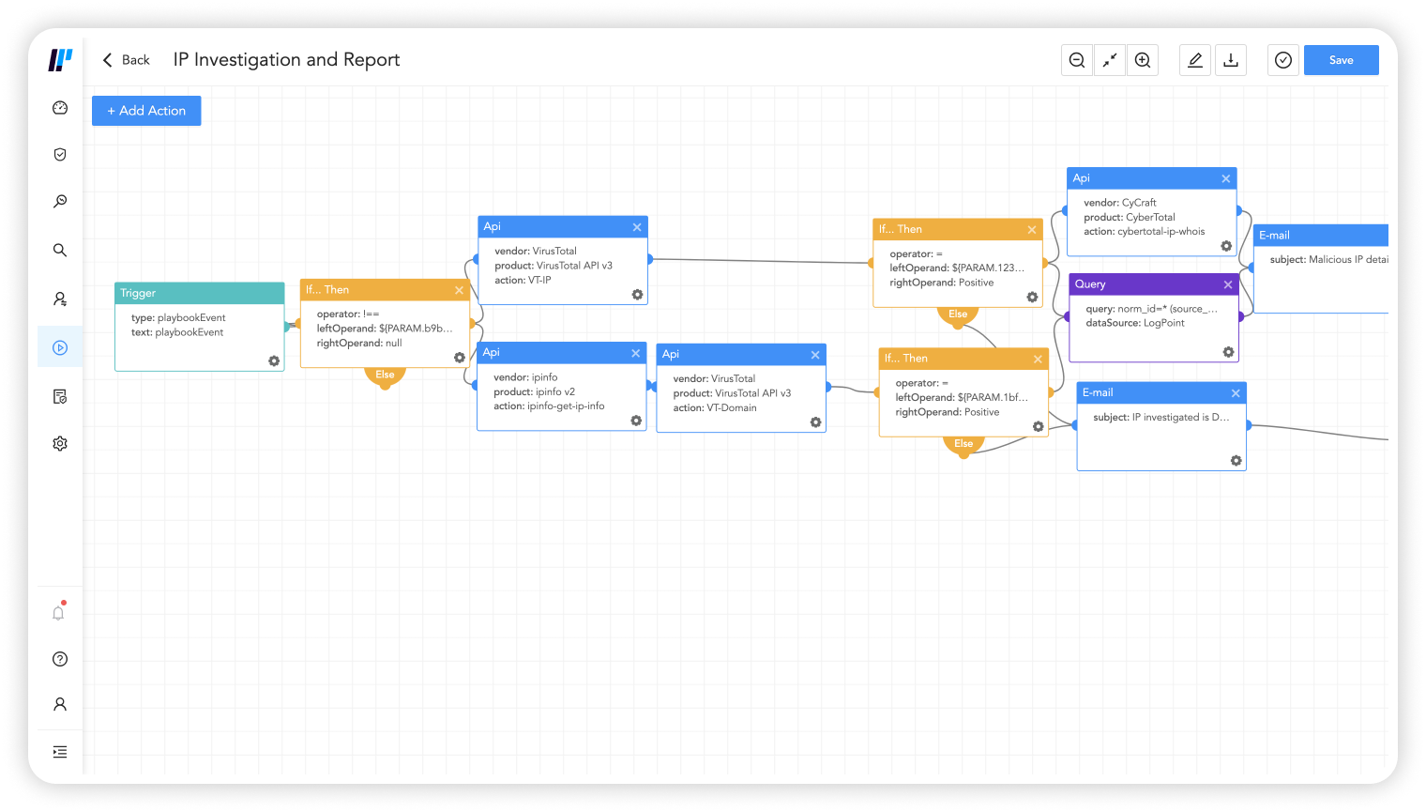Close the IP investigated E-mail node
Screen dimensions: 1426x812
point(1236,393)
